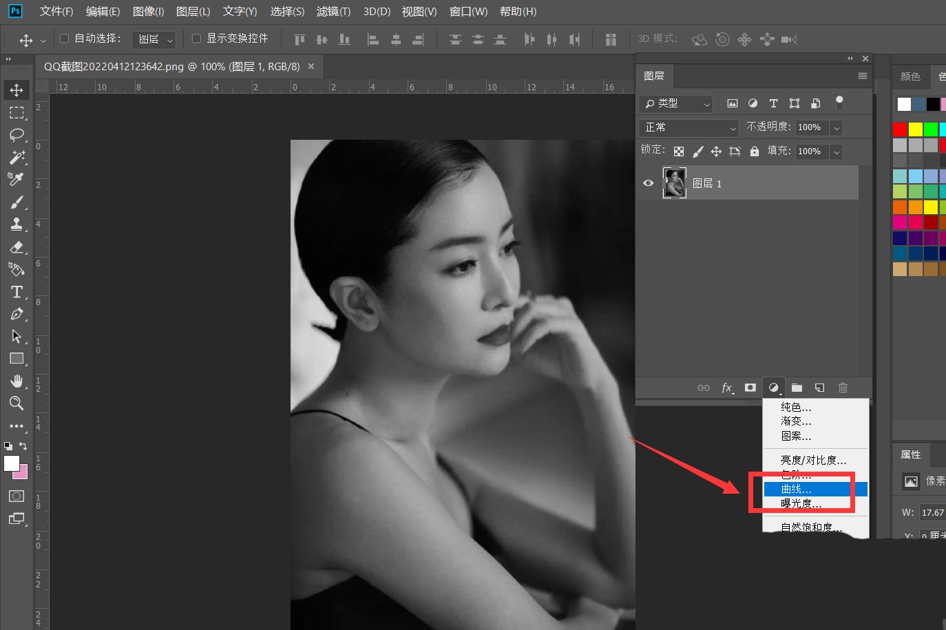This screenshot has height=630, width=946.
Task: Pick the yellow swatch in top row
Action: coord(915,129)
